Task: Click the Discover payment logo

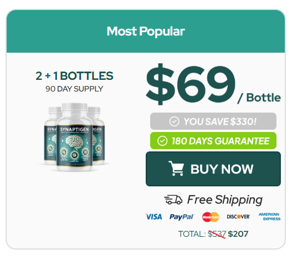Action: [x=238, y=217]
